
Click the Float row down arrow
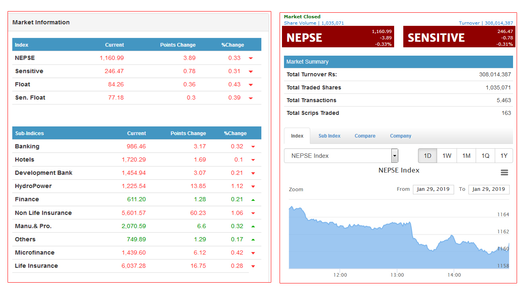click(x=251, y=85)
